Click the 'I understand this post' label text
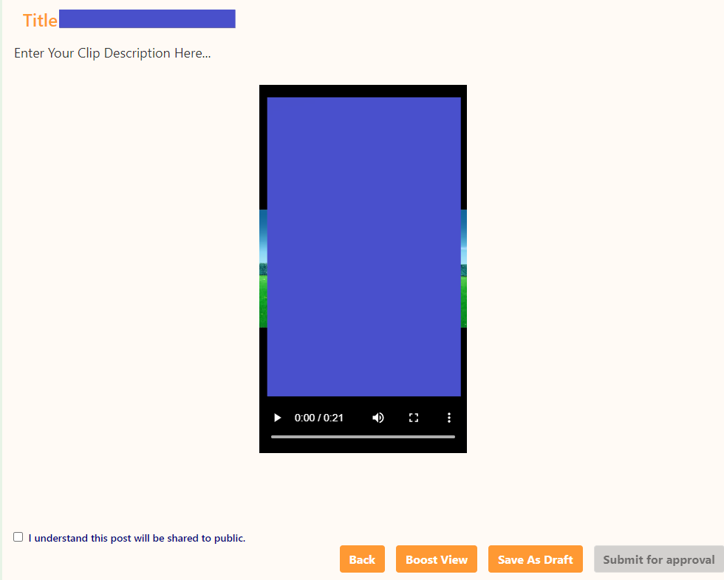 click(x=137, y=539)
